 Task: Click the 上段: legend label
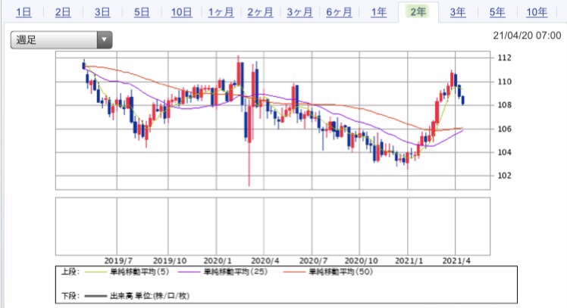tap(70, 272)
